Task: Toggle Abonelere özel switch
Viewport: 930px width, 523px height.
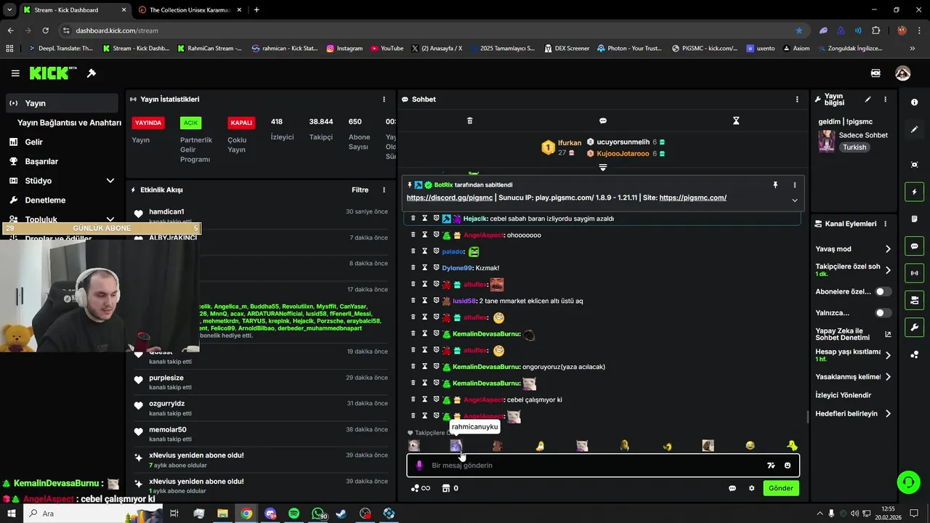Action: (x=883, y=291)
